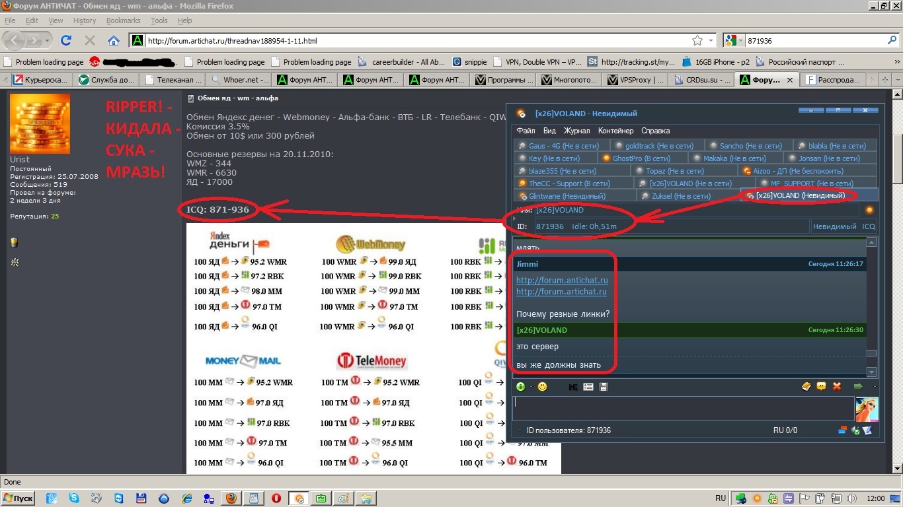The image size is (903, 507).
Task: Launch Internet Explorer from taskbar
Action: (187, 498)
